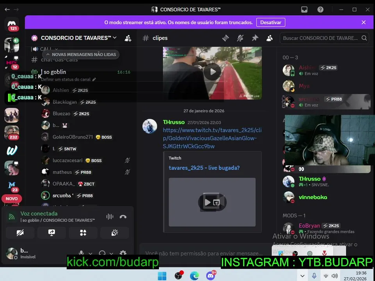The image size is (375, 281).
Task: Toggle noise suppression waveform icon
Action: pyautogui.click(x=110, y=217)
